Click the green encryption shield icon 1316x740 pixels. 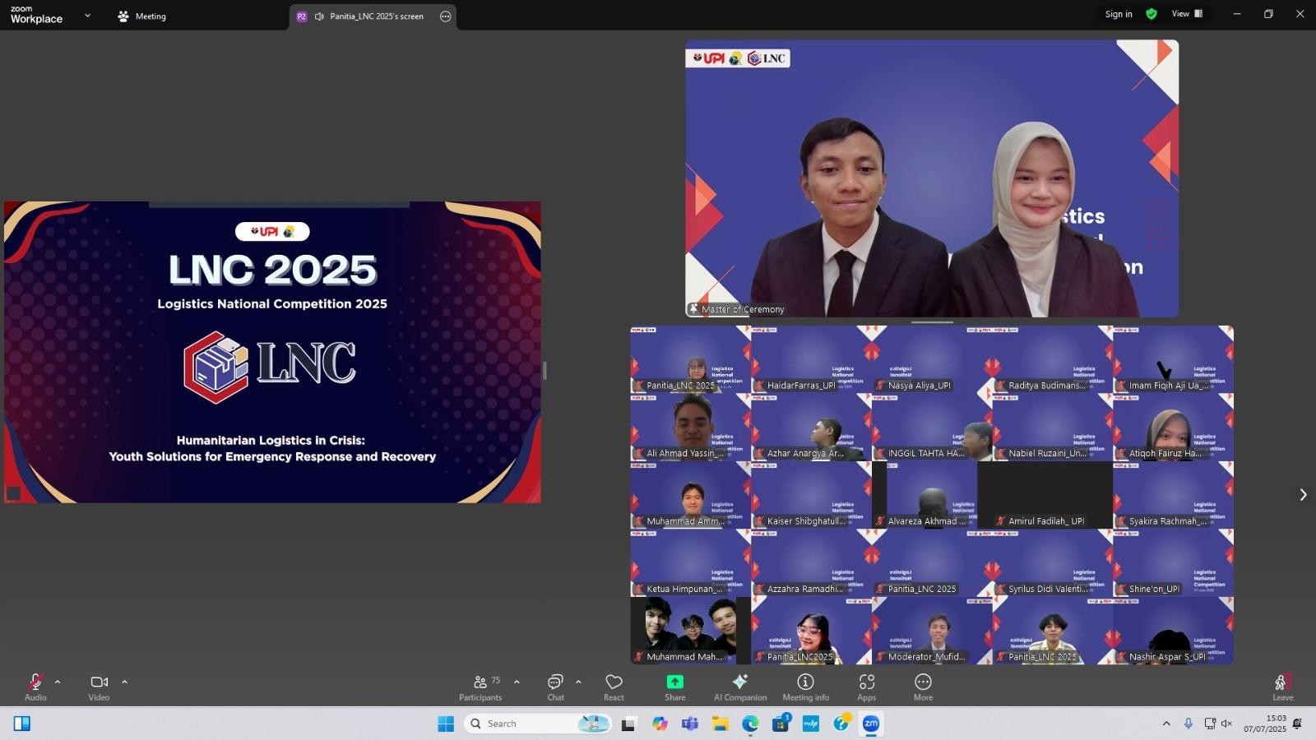tap(1151, 14)
